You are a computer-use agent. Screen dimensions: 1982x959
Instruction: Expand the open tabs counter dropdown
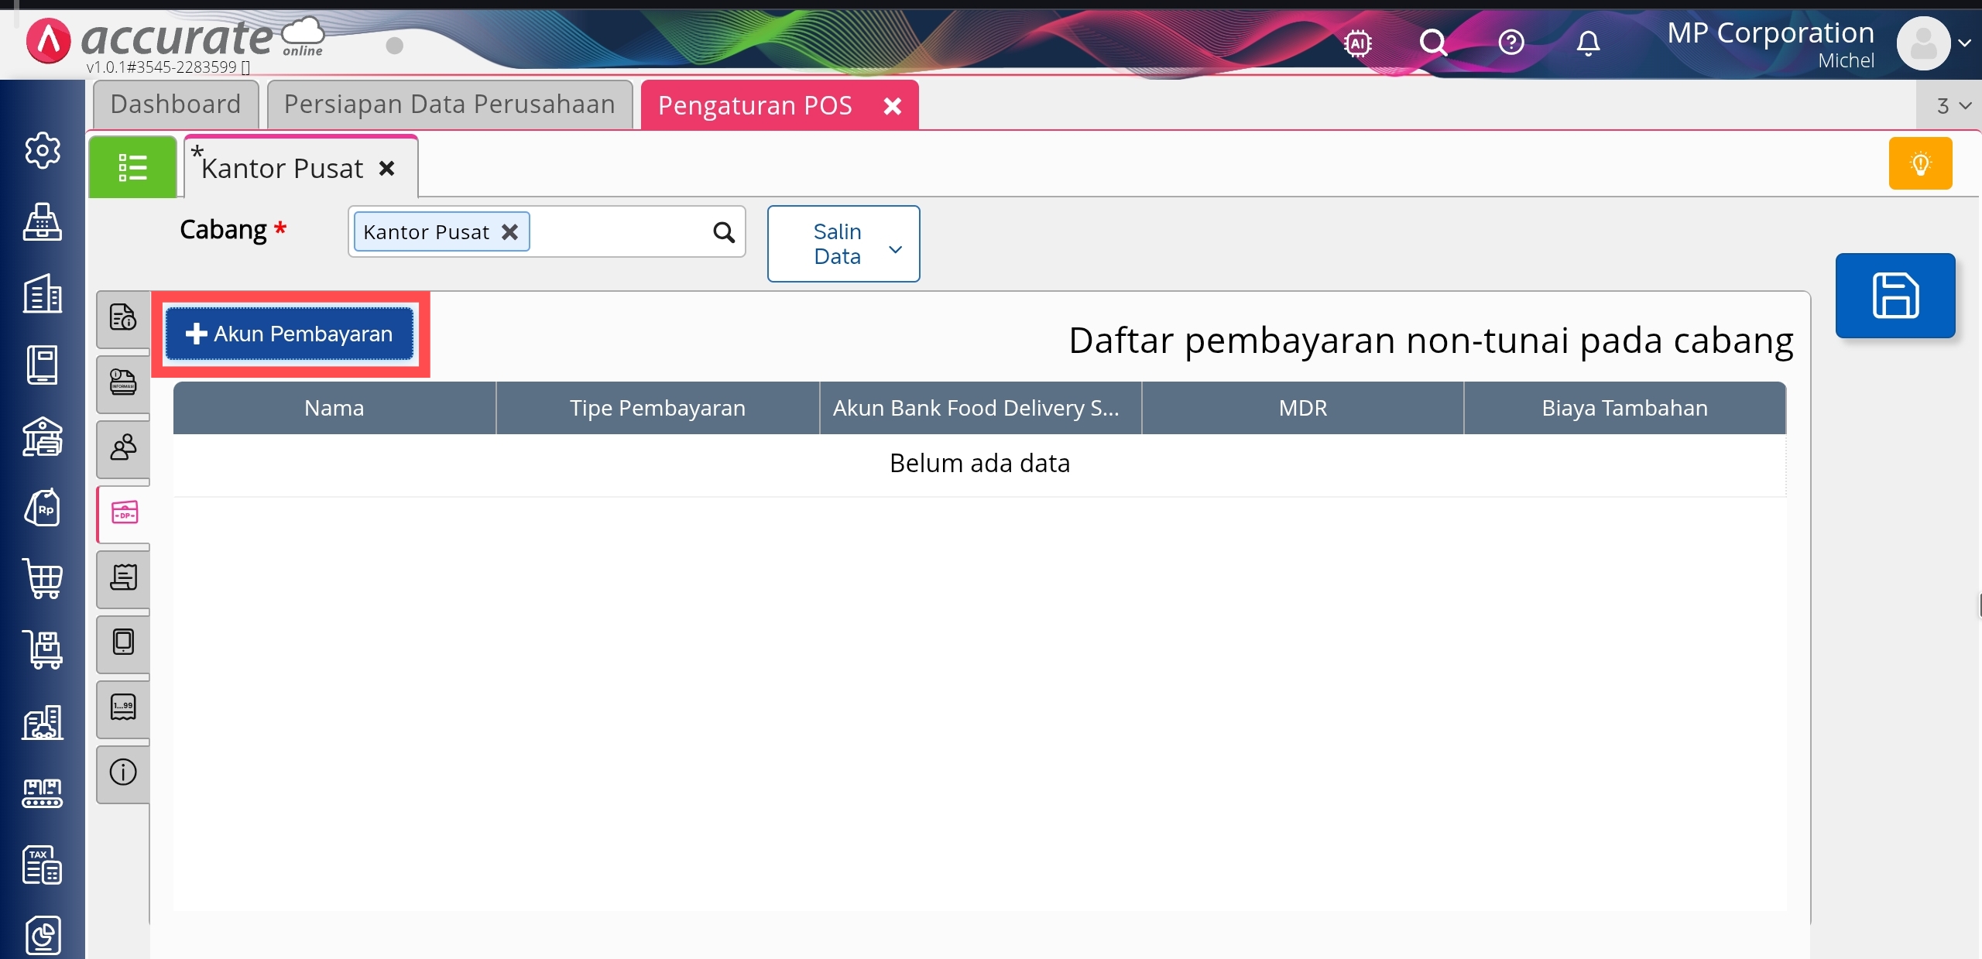(1953, 106)
